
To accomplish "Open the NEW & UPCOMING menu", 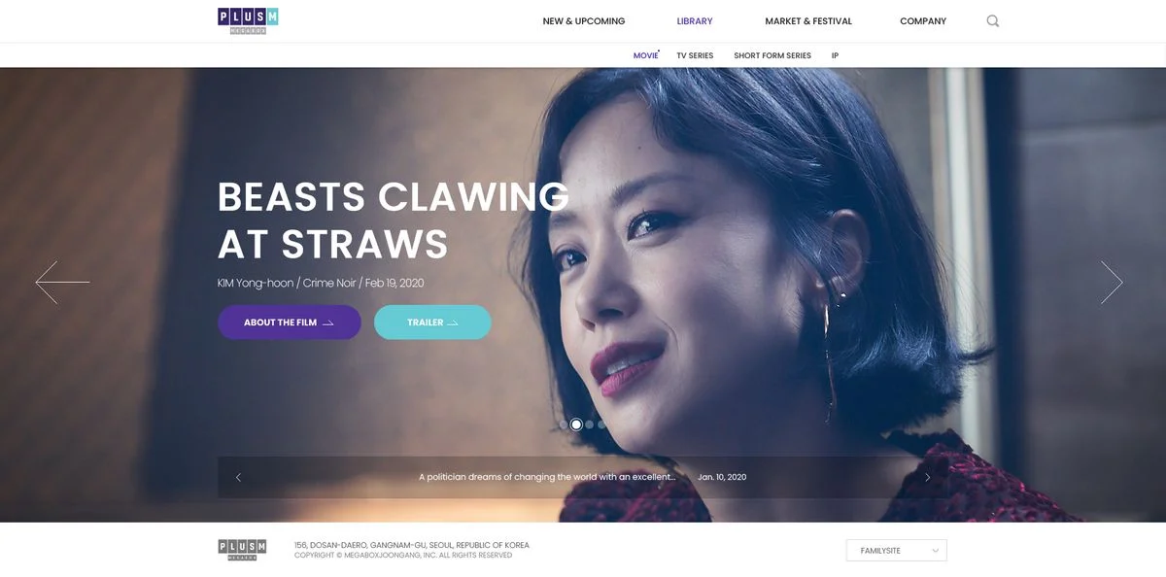I will (x=584, y=21).
